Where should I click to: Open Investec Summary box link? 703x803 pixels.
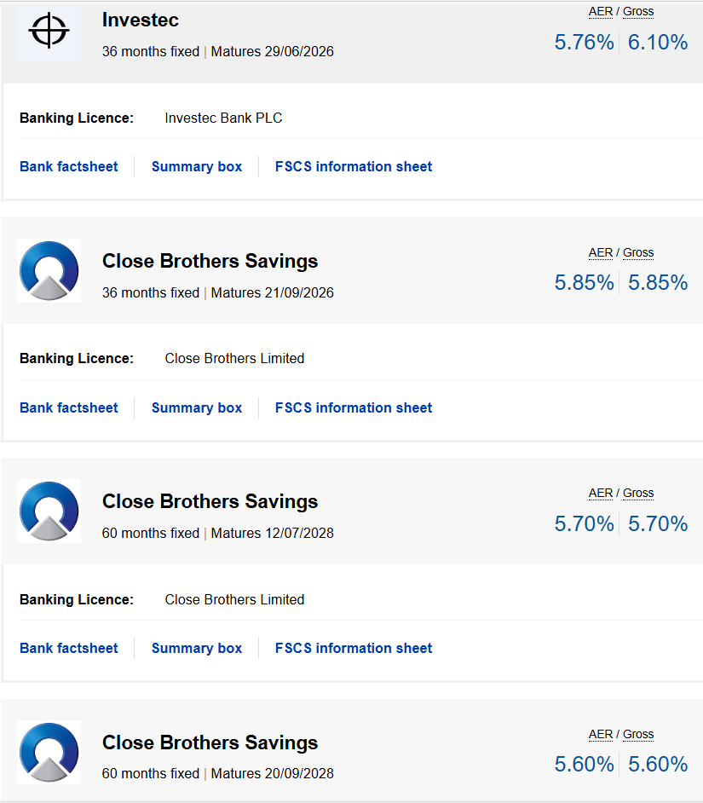point(197,167)
